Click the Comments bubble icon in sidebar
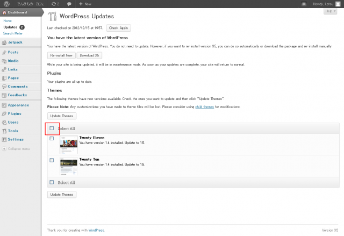Screen dimensions: 344x236 [x=4, y=87]
